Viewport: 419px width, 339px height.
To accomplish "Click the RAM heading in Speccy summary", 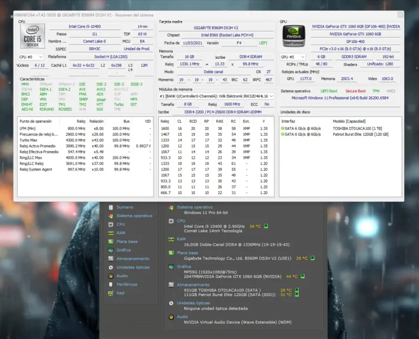I will click(181, 239).
